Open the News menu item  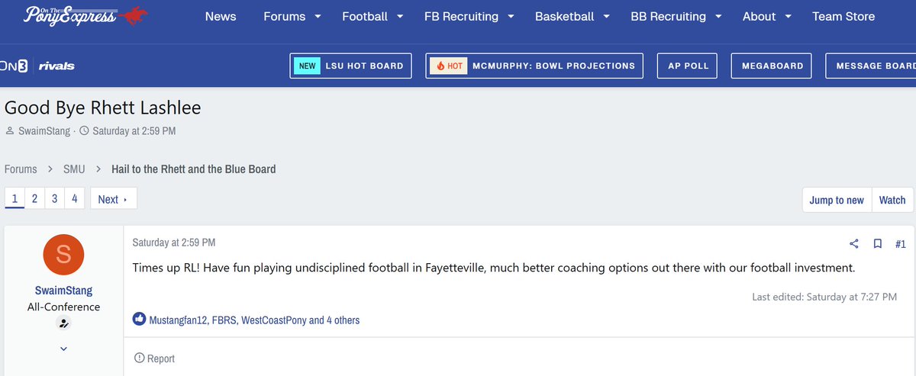[x=221, y=17]
